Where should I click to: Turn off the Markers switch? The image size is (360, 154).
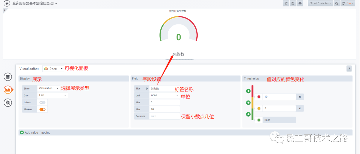click(42, 110)
